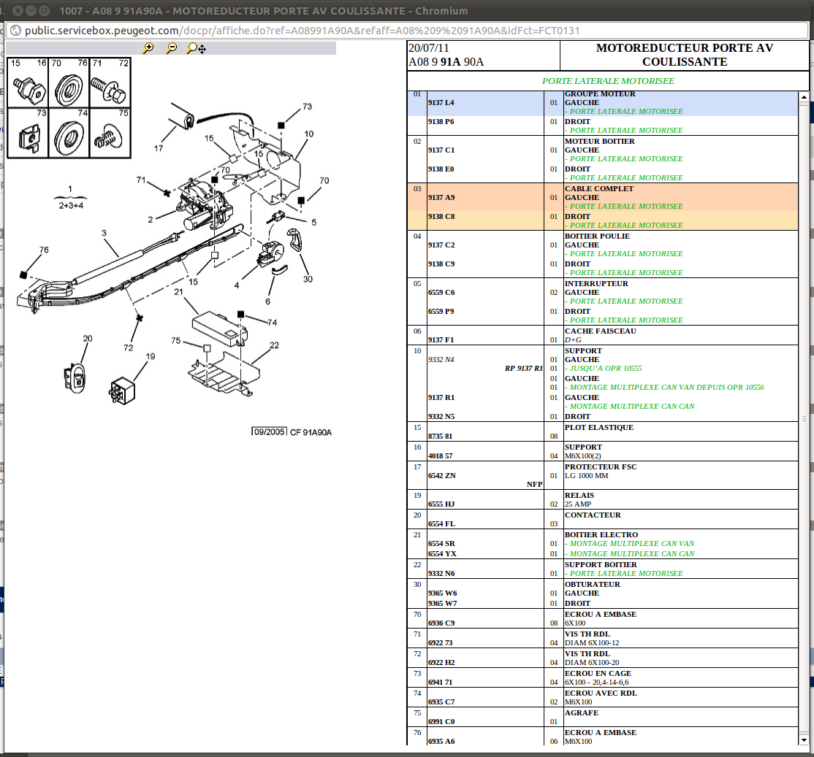
Task: Click the PROTECTEUR FSC designation
Action: tap(601, 467)
